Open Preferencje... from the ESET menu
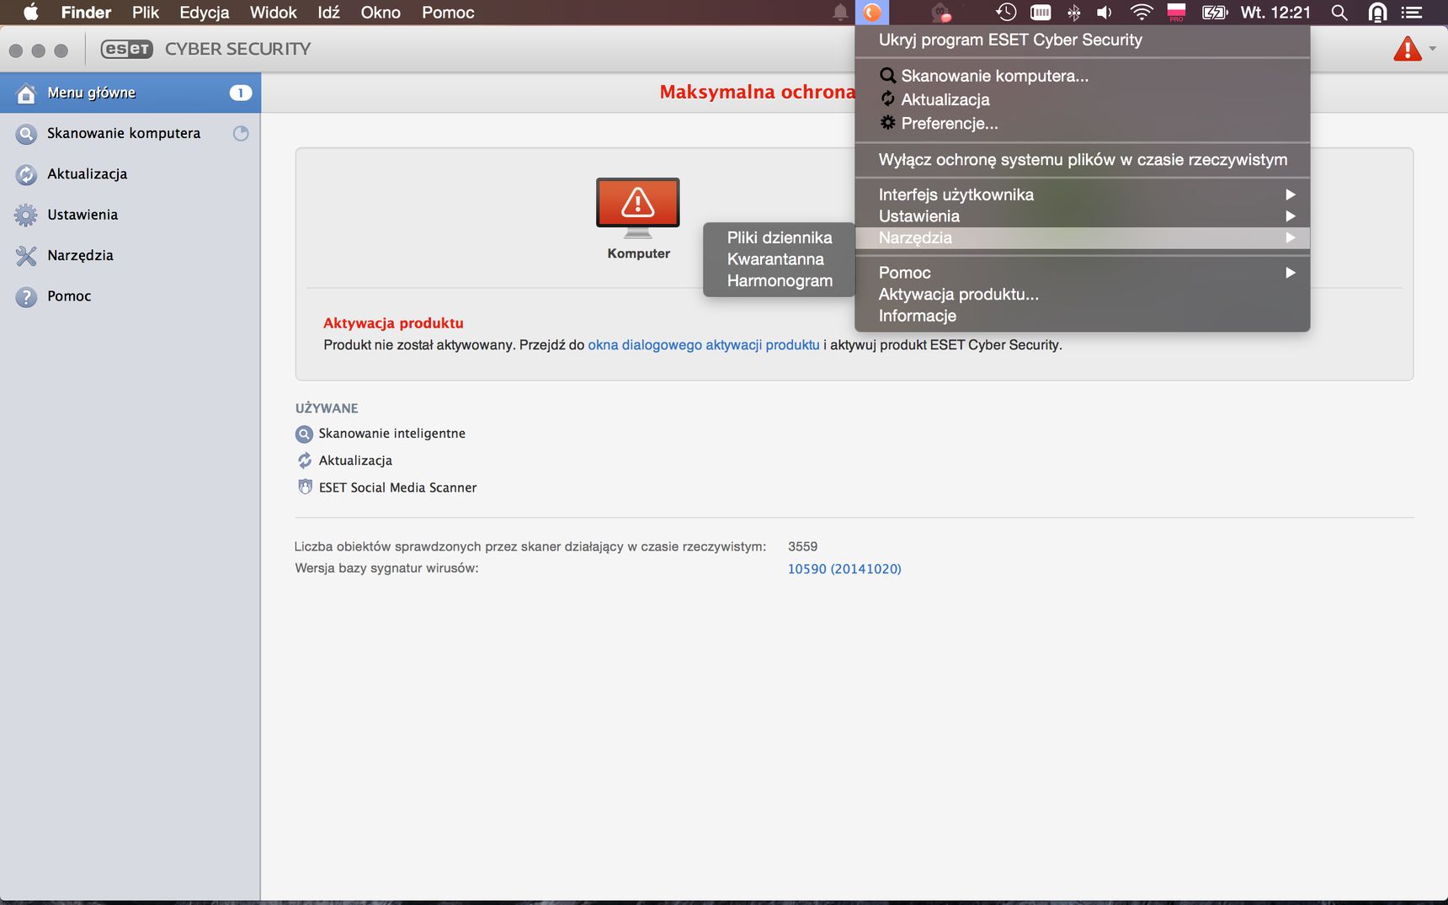The image size is (1448, 905). pyautogui.click(x=1083, y=123)
